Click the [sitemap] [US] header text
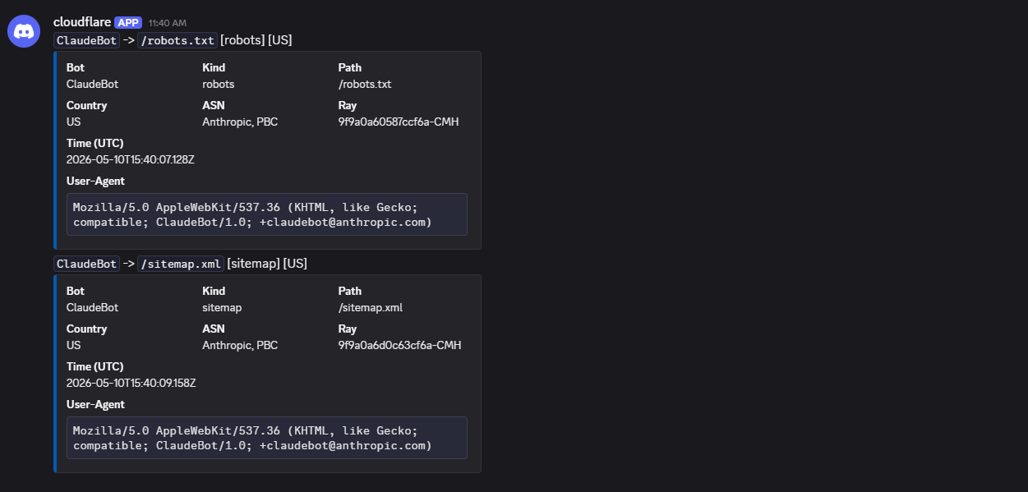This screenshot has height=492, width=1028. click(267, 264)
